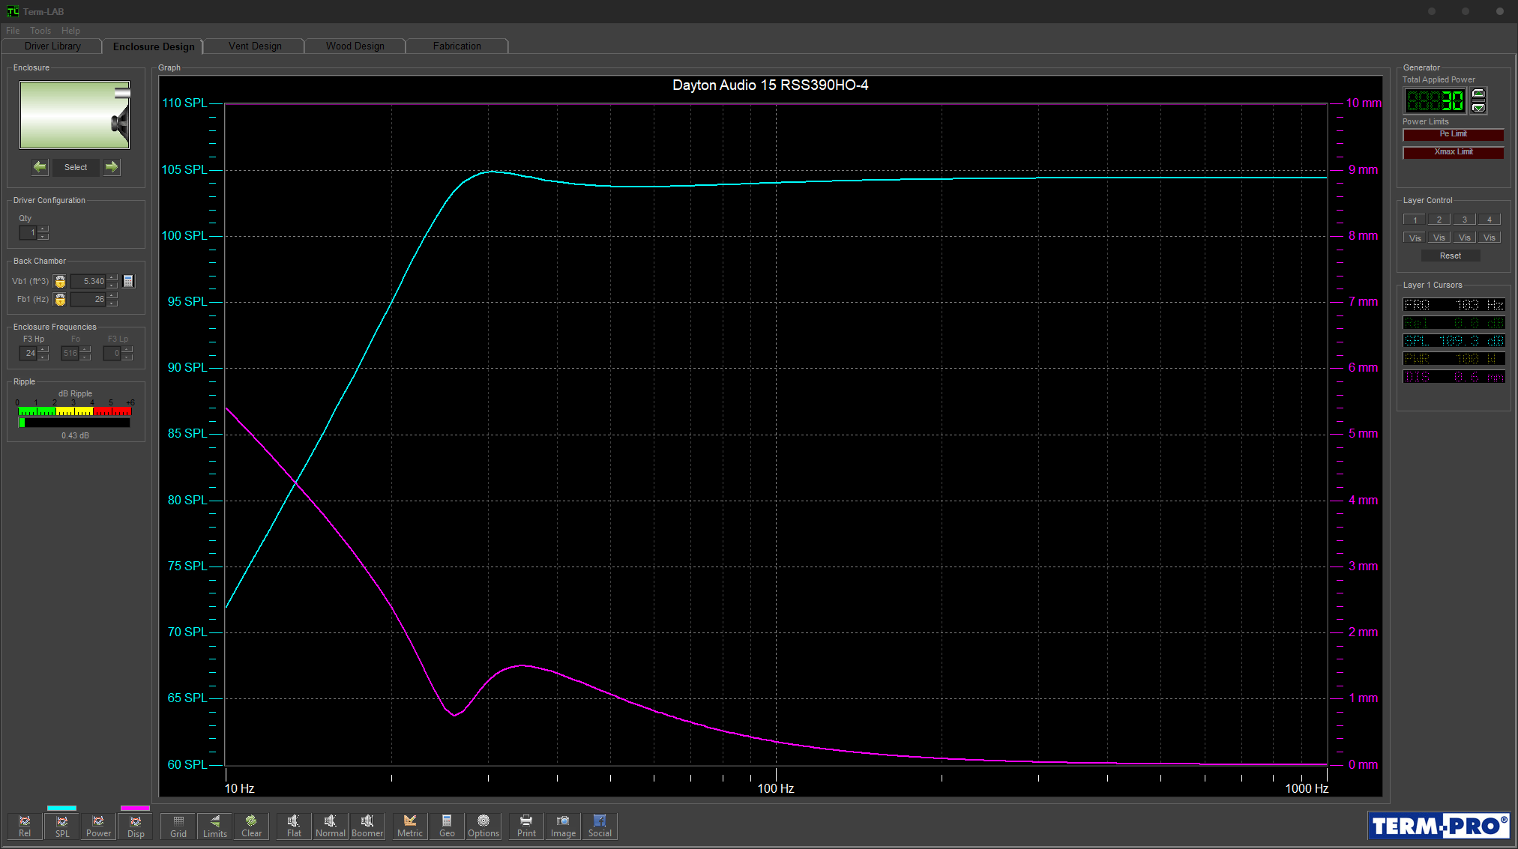Open the Tools menu
The width and height of the screenshot is (1518, 849).
pos(40,31)
